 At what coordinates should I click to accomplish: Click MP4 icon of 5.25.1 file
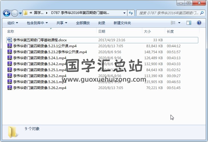9,70
